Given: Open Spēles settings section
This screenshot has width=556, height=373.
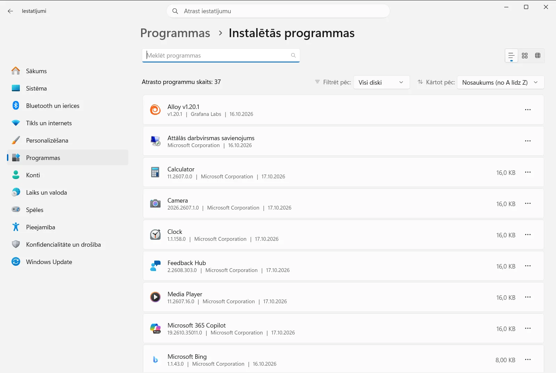Looking at the screenshot, I should click(x=67, y=210).
